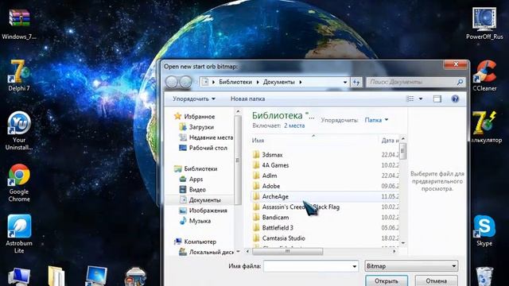Refresh the Документы location
This screenshot has height=286, width=509.
[x=356, y=82]
